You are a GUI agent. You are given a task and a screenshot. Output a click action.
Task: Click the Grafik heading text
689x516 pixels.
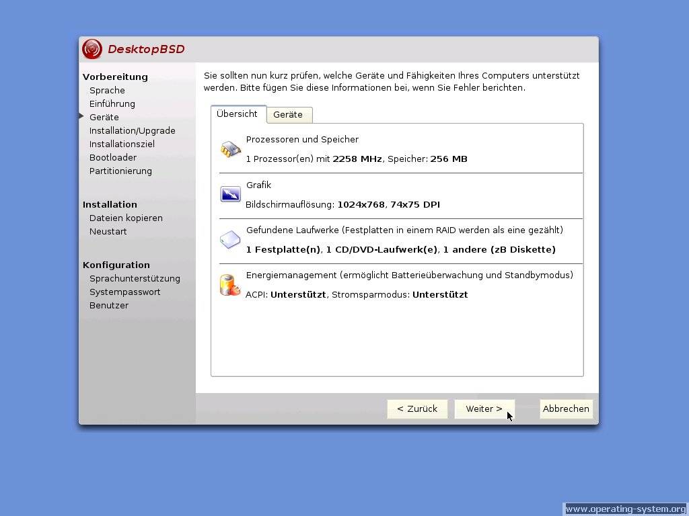(259, 185)
